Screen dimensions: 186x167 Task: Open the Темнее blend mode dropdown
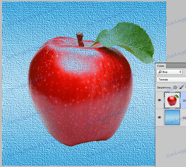pyautogui.click(x=171, y=80)
